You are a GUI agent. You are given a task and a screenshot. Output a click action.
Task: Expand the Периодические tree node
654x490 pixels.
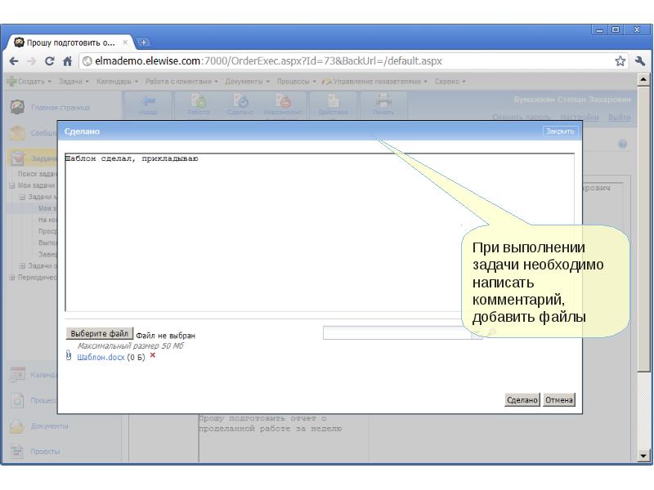coord(12,277)
